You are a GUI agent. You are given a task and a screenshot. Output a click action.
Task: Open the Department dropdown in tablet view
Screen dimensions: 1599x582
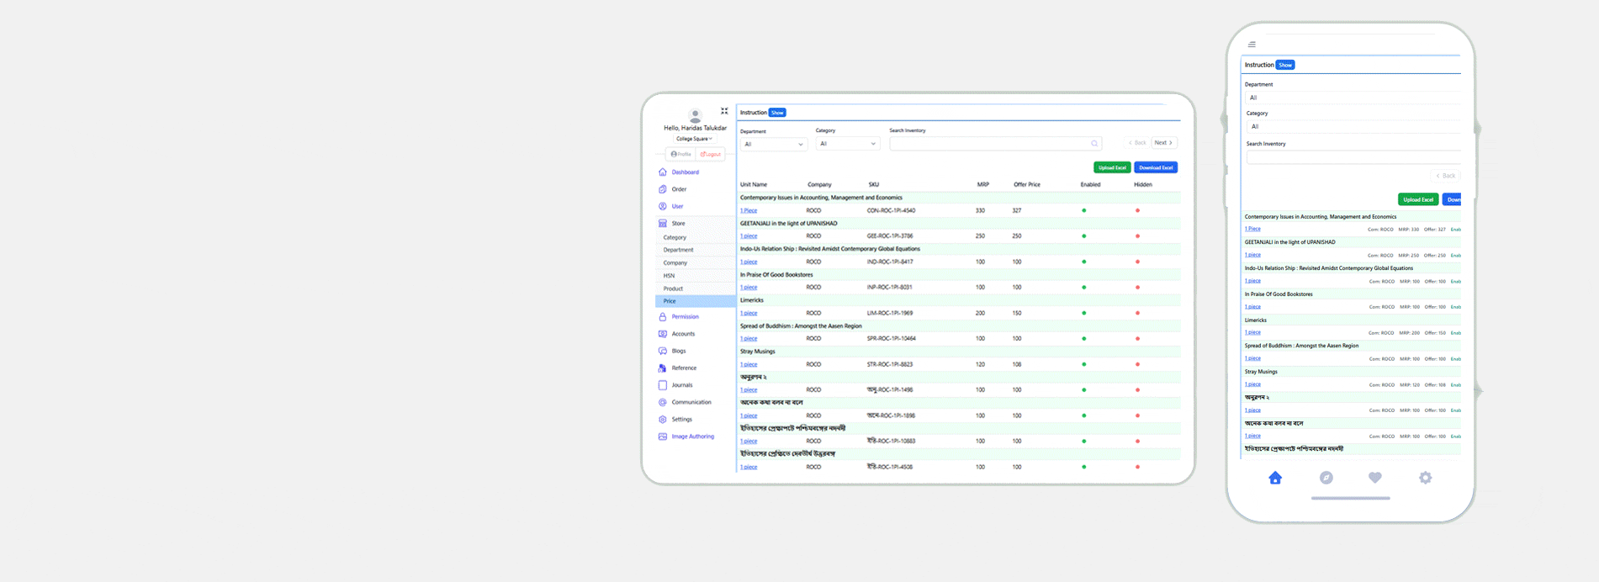(x=773, y=144)
